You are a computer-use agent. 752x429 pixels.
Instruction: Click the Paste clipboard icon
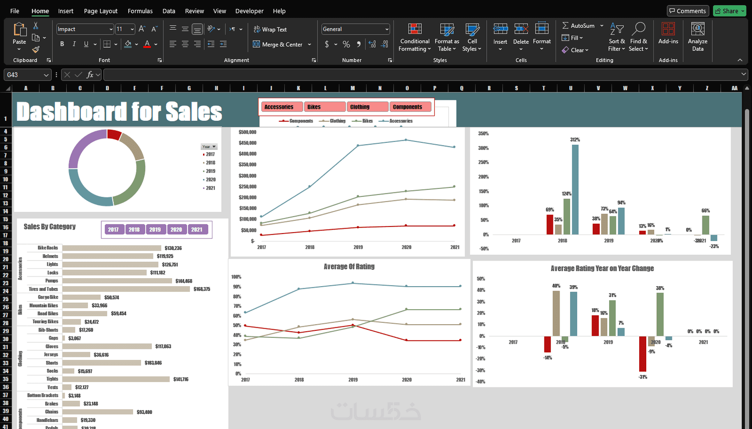tap(19, 29)
